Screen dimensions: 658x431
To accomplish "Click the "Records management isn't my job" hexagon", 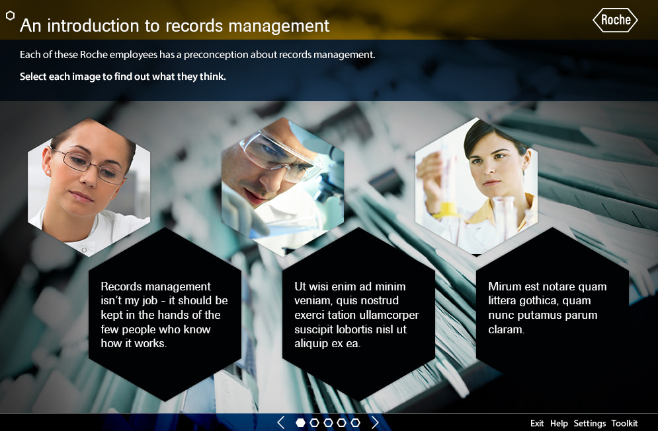I will tap(165, 314).
